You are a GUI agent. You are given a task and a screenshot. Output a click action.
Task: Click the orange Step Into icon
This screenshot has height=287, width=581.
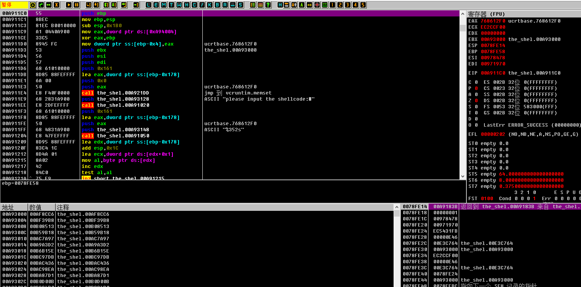coord(89,5)
